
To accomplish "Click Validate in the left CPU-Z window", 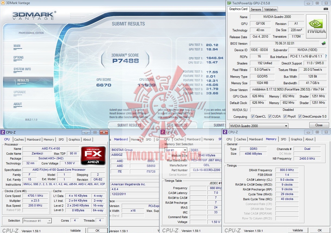I will 75,231.
